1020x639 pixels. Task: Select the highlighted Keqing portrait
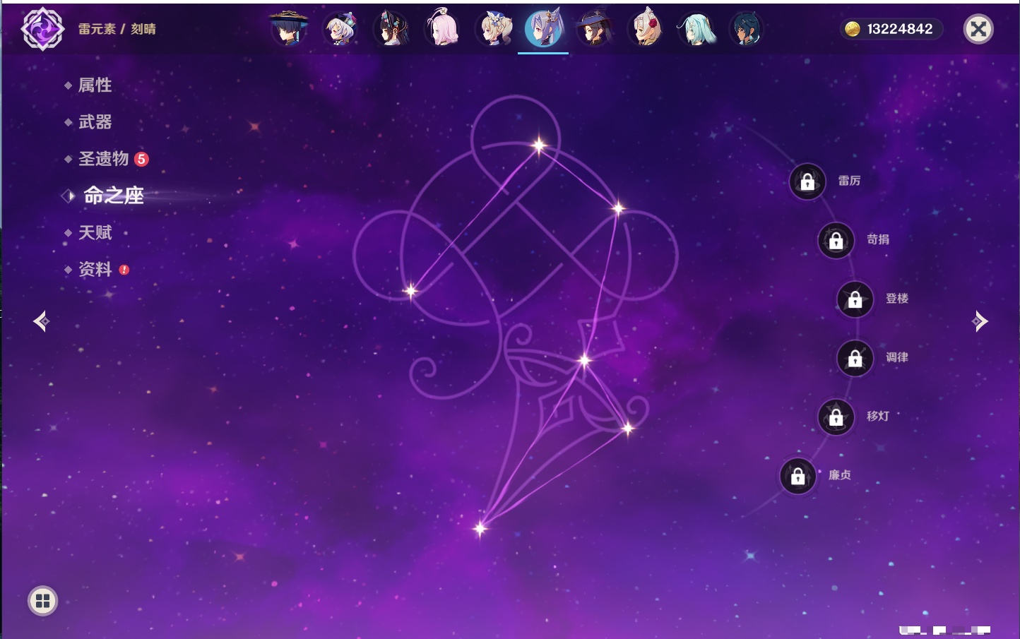tap(544, 29)
